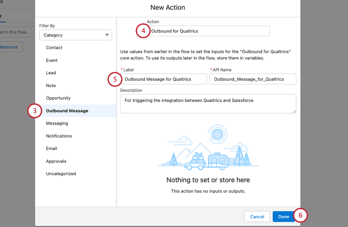Grab the Description box resize handle
348x227 pixels.
pos(294,111)
